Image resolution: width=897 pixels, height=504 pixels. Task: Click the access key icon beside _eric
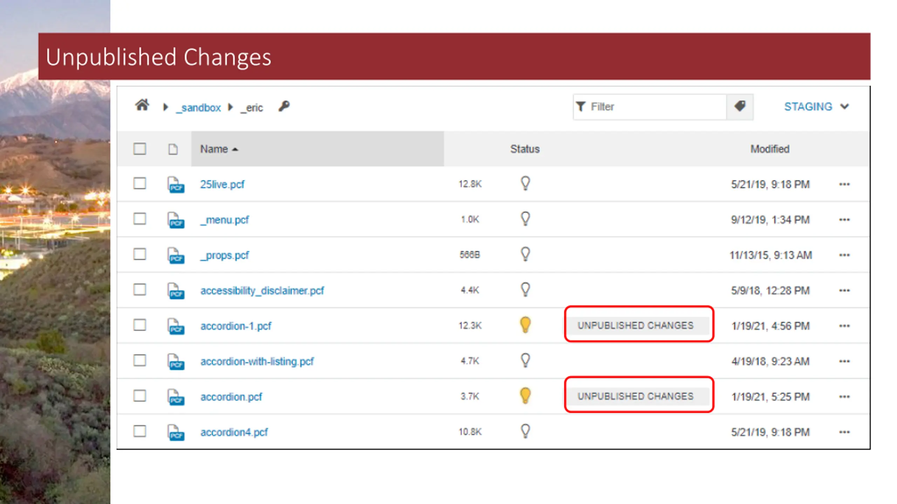(x=284, y=106)
